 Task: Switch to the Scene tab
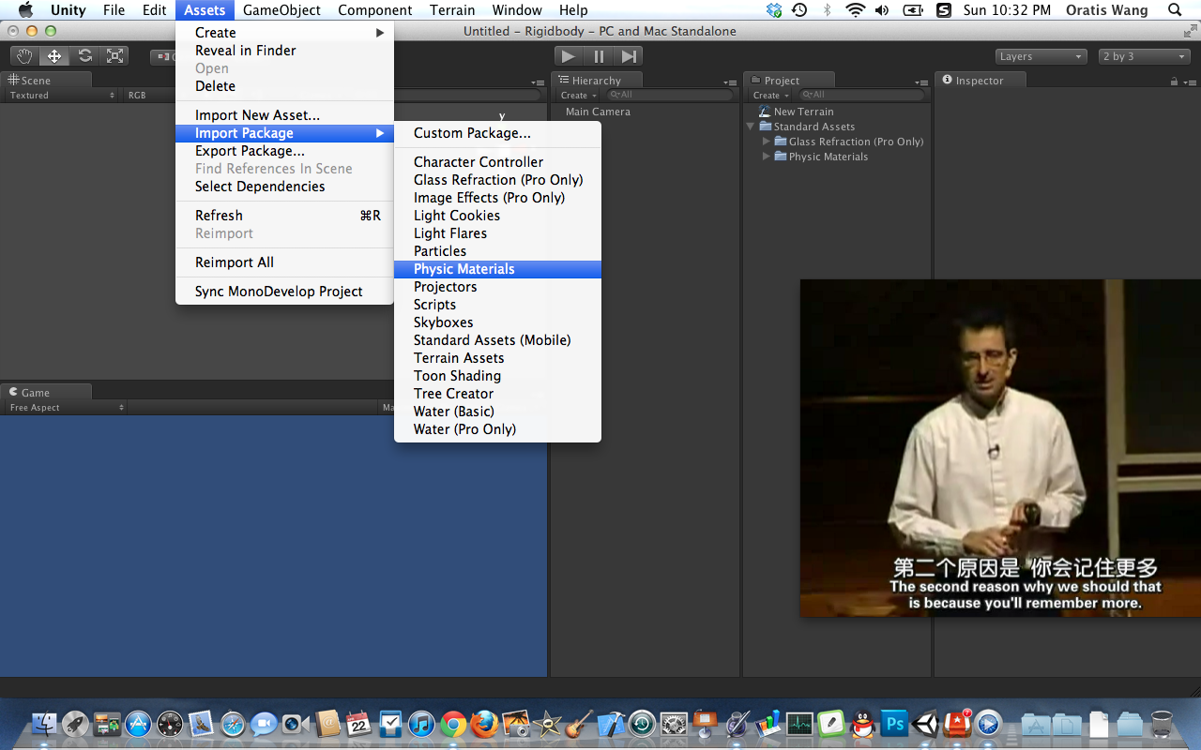coord(47,81)
